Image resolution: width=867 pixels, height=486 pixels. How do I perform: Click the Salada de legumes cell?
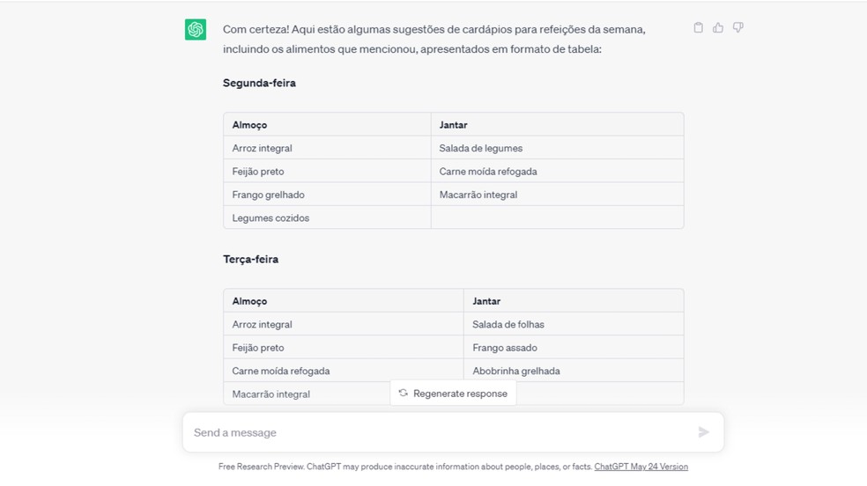[x=481, y=148]
